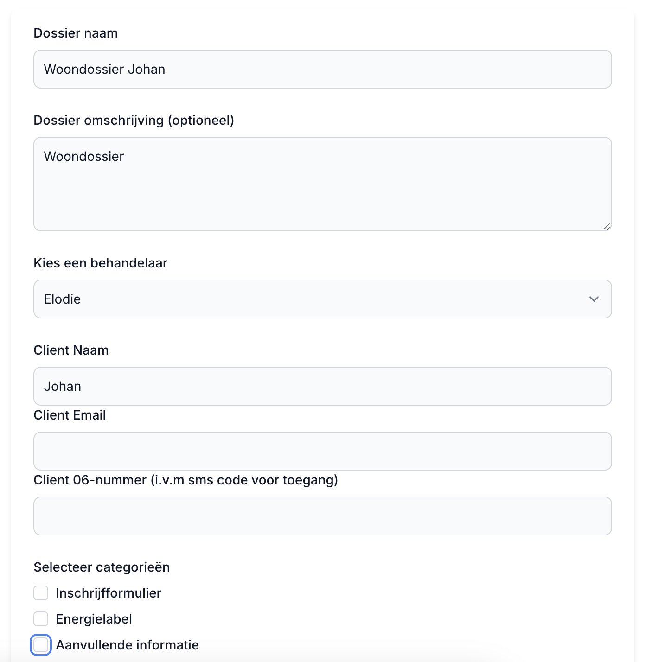Grab the description textarea resize handle
This screenshot has width=665, height=662.
607,226
